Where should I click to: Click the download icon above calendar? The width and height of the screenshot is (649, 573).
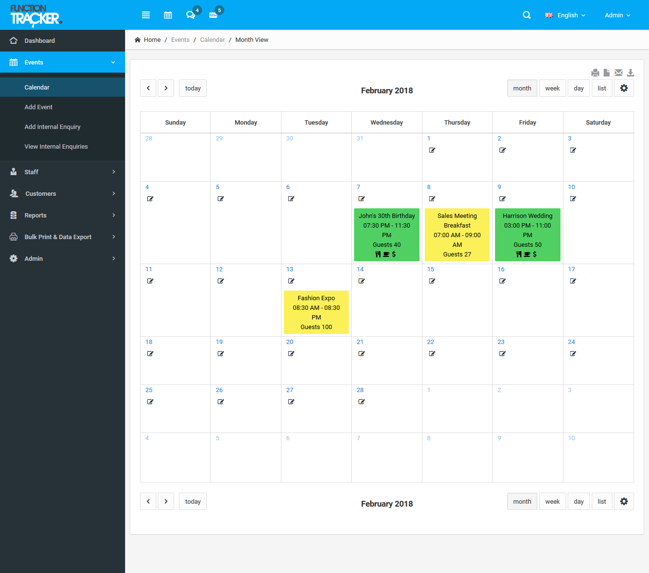[x=631, y=73]
